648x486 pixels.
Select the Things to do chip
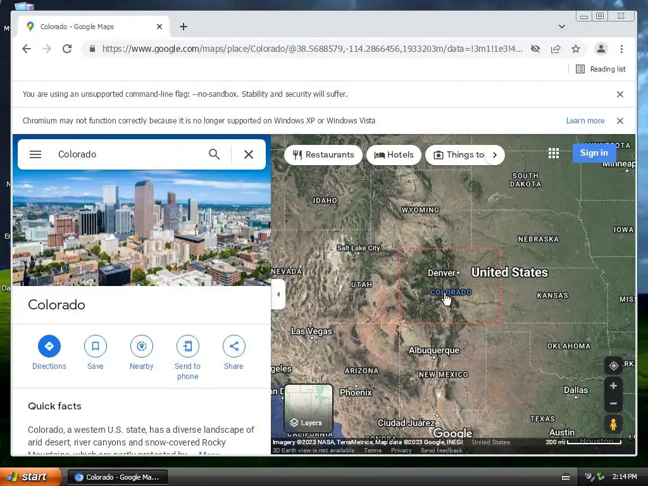coord(458,154)
